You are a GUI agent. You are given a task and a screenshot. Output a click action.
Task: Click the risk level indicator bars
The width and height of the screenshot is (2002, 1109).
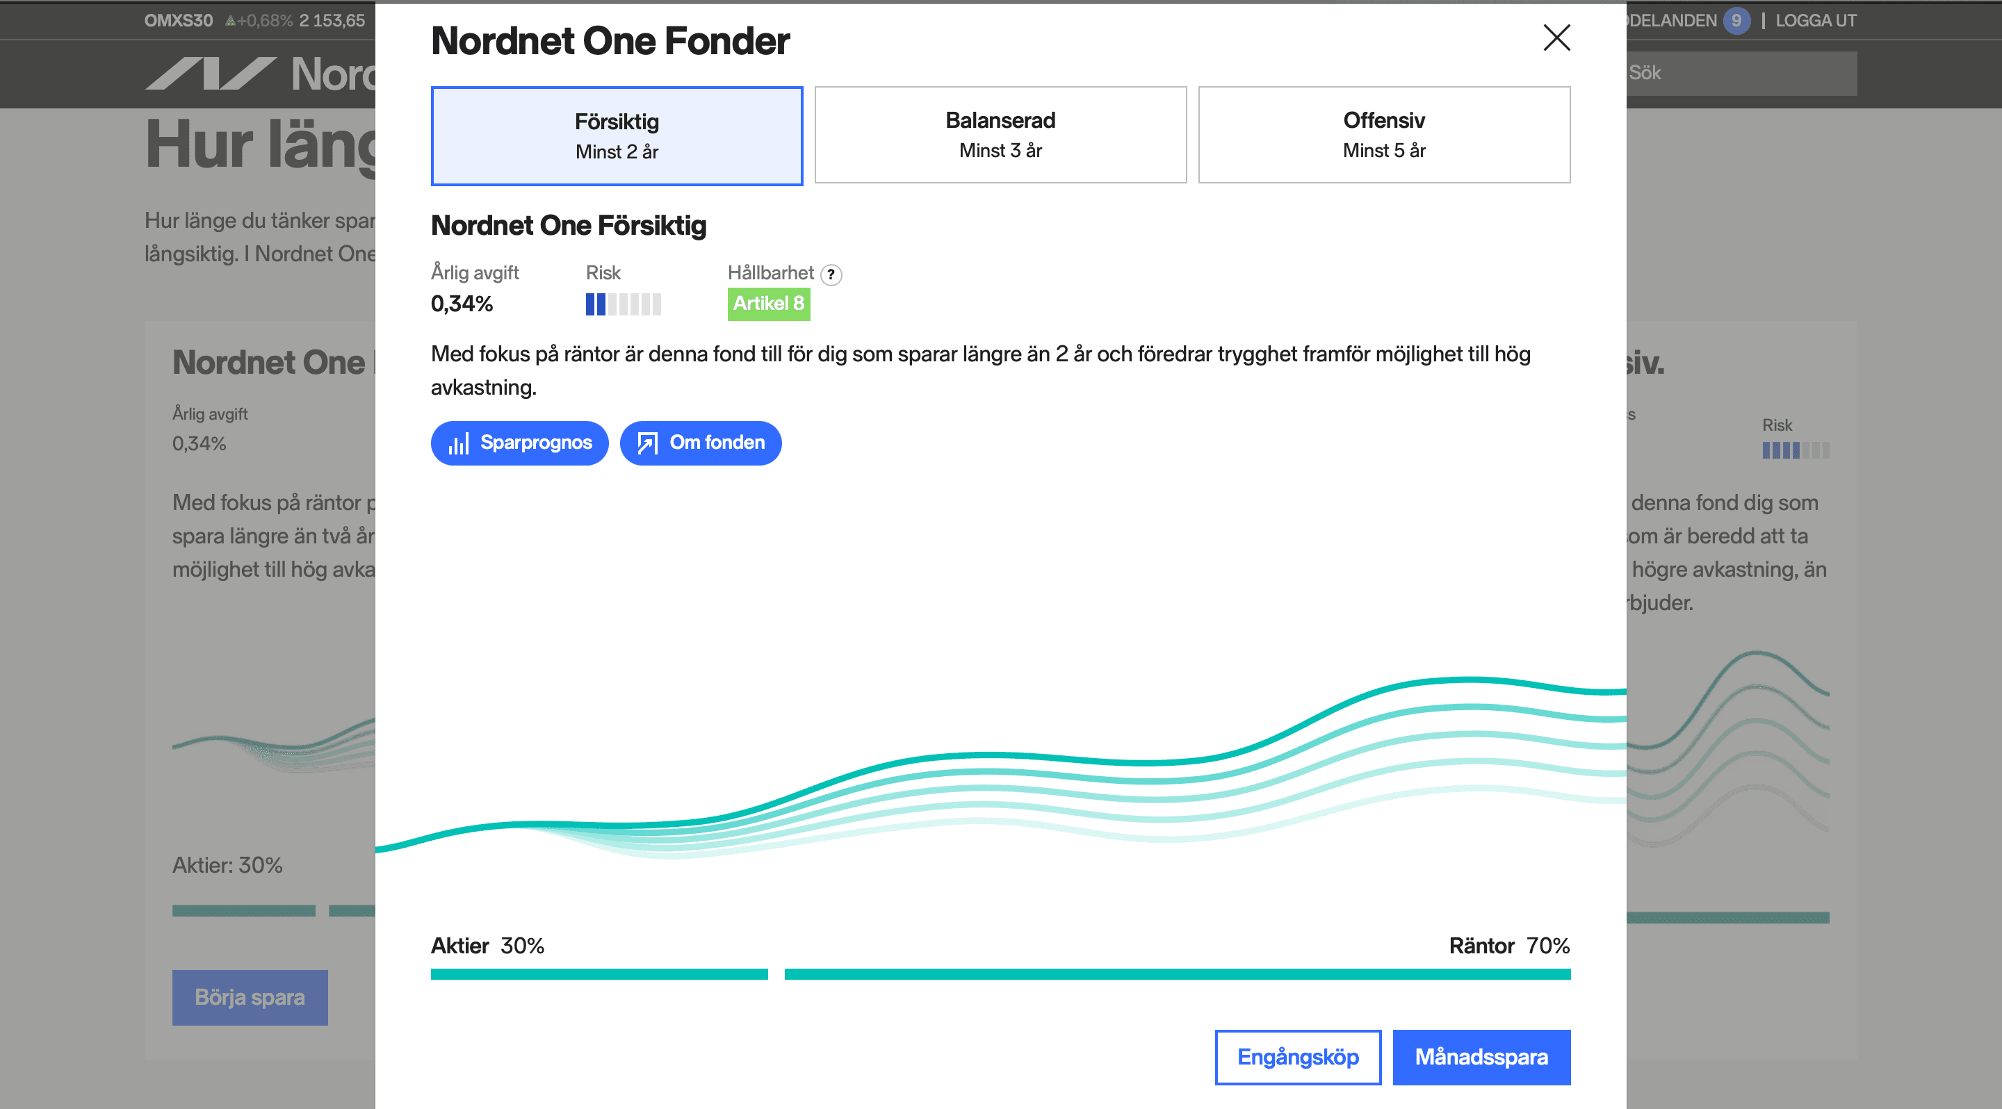[x=623, y=304]
